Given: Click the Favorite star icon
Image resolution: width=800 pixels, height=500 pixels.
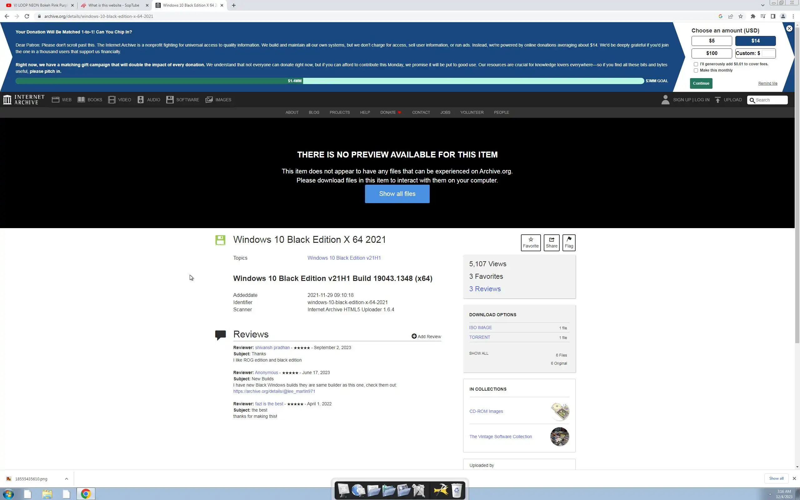Looking at the screenshot, I should click(531, 240).
